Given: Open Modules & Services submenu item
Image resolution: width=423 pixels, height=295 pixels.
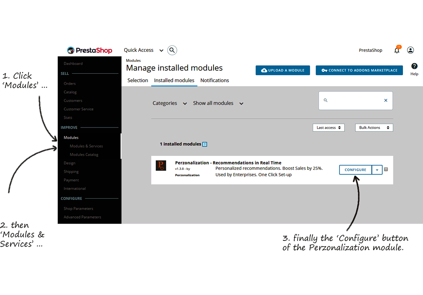Looking at the screenshot, I should [86, 146].
